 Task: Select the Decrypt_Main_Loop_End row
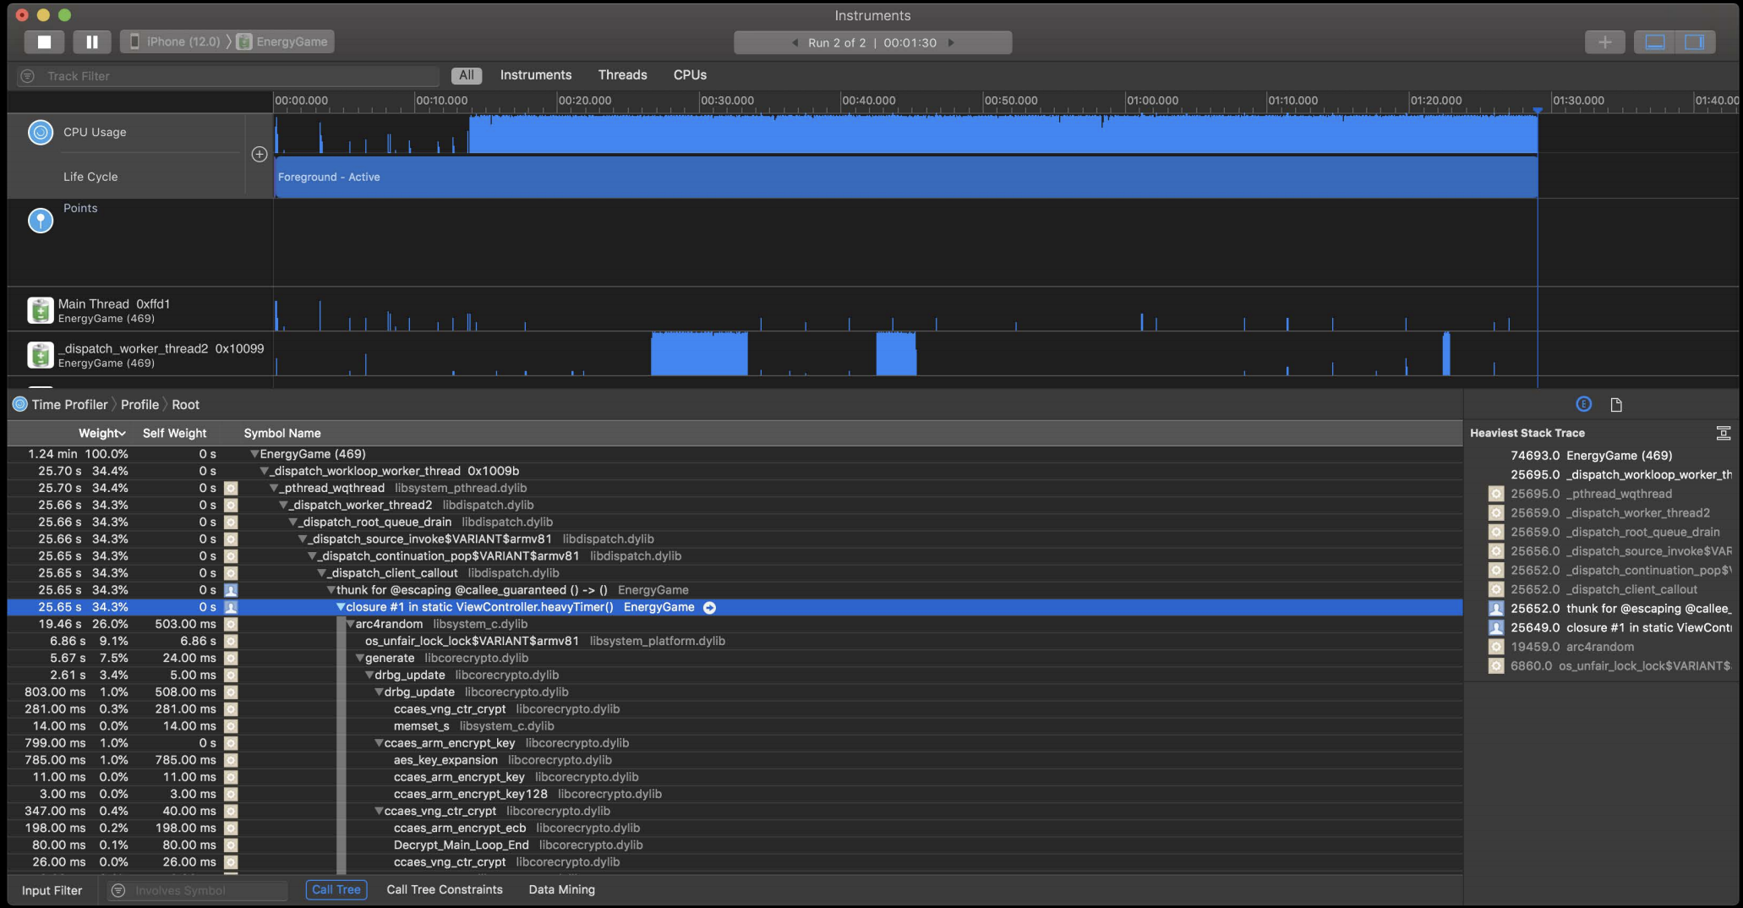(x=735, y=845)
